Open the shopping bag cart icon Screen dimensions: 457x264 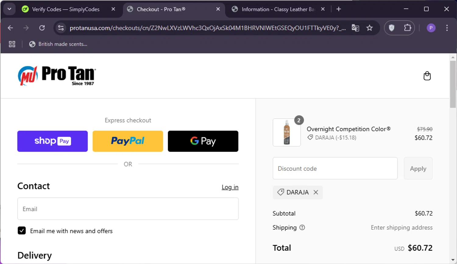(x=427, y=76)
